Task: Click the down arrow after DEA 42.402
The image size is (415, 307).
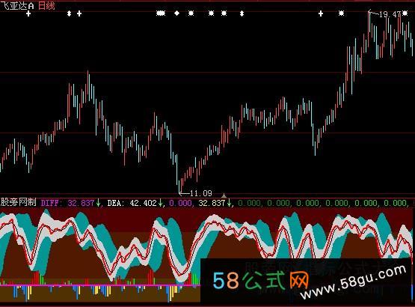Action: [x=160, y=203]
